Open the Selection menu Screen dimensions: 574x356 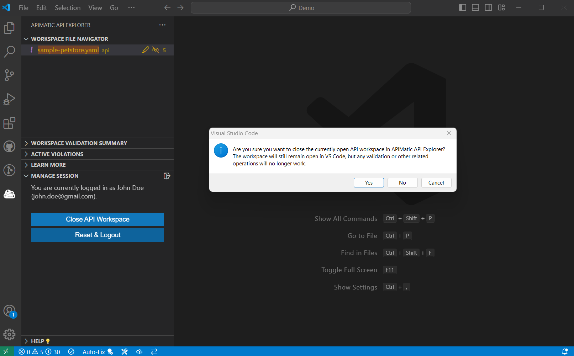pos(68,8)
